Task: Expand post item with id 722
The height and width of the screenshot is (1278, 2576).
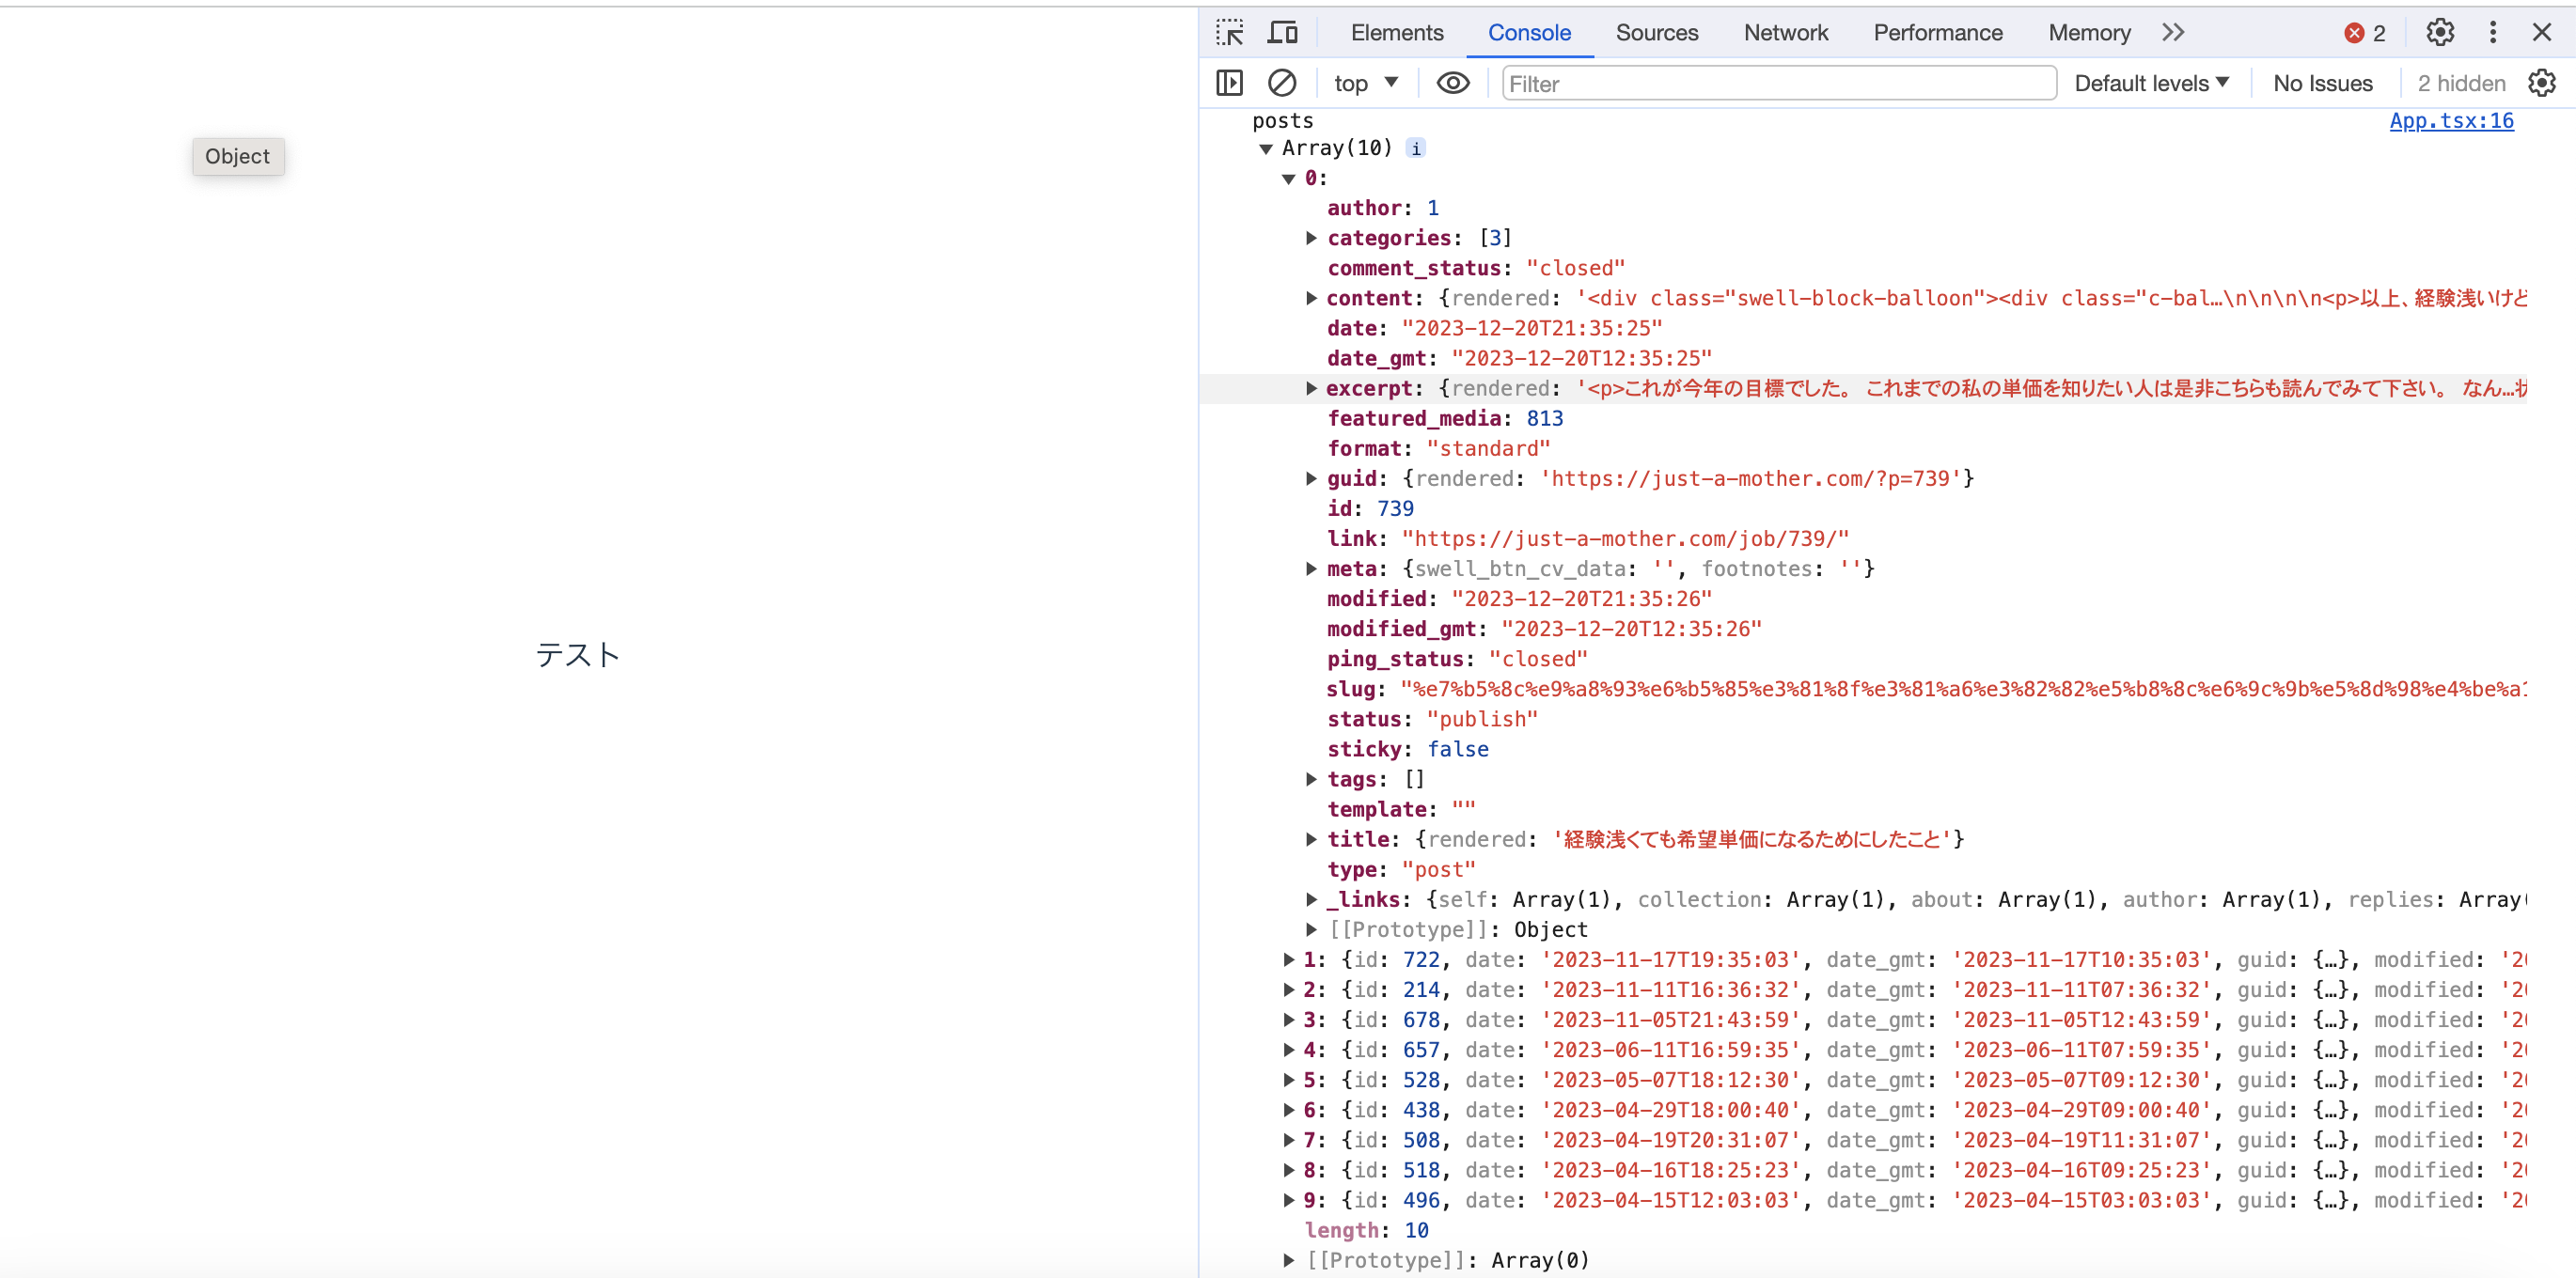Action: [x=1288, y=958]
